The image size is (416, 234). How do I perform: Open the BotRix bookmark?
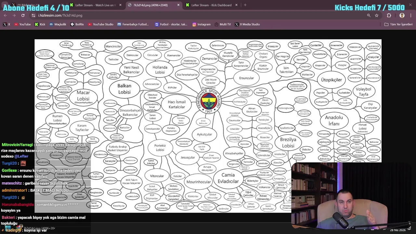point(77,24)
